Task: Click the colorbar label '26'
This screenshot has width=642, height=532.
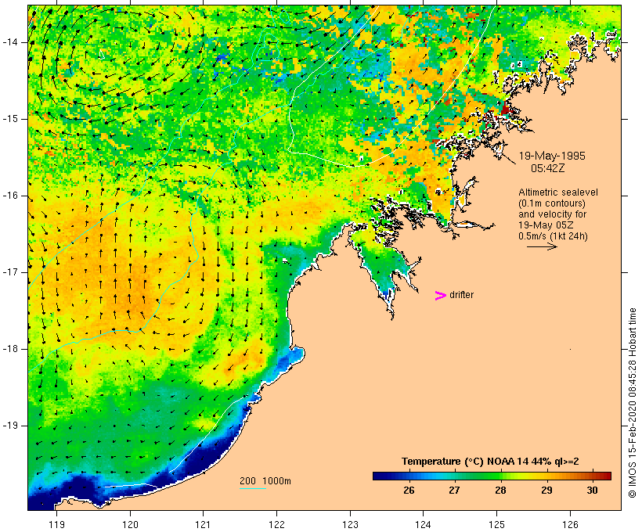Action: coord(409,490)
